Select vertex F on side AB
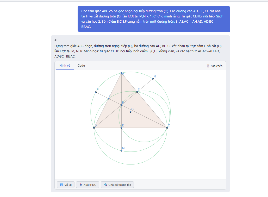 109,98
